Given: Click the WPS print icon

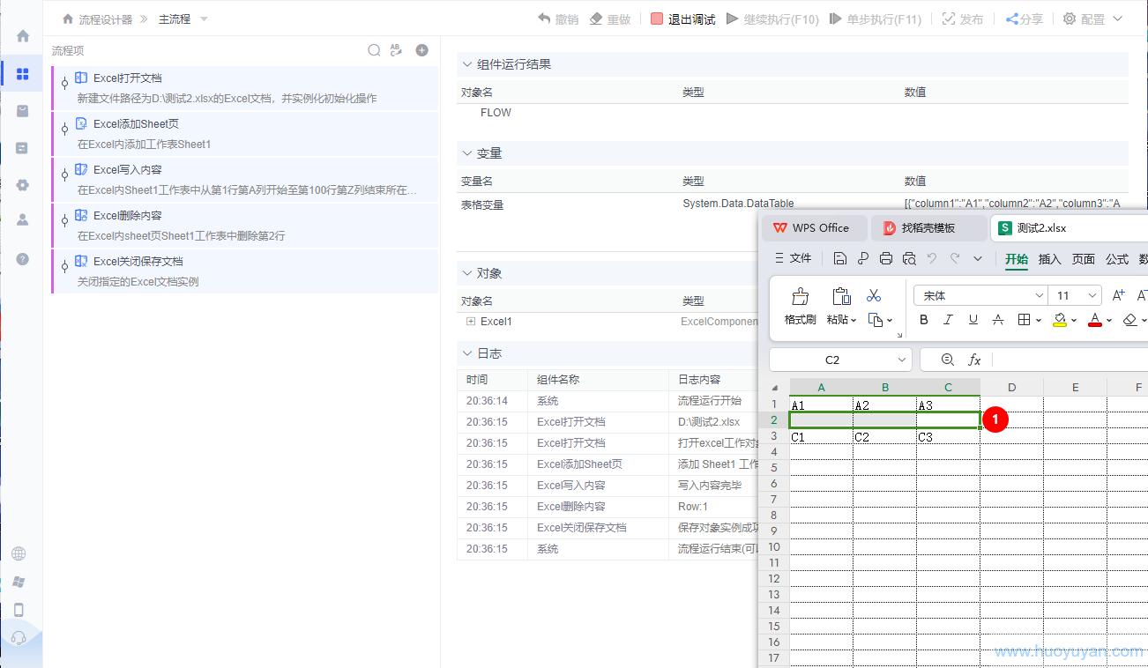Looking at the screenshot, I should pos(886,258).
